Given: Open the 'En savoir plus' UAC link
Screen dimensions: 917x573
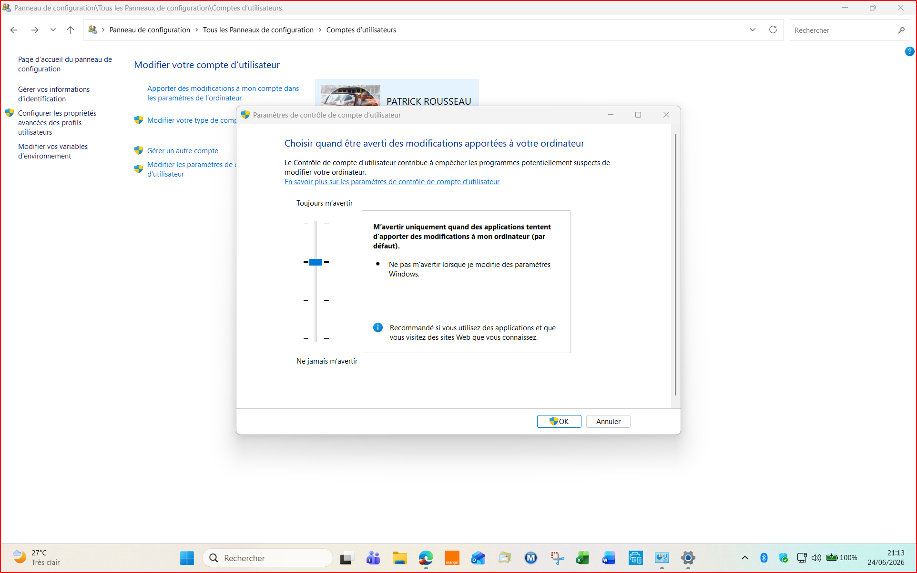Looking at the screenshot, I should coord(392,182).
